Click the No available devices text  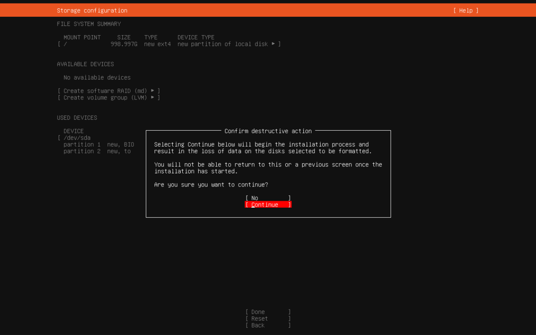[x=97, y=77]
